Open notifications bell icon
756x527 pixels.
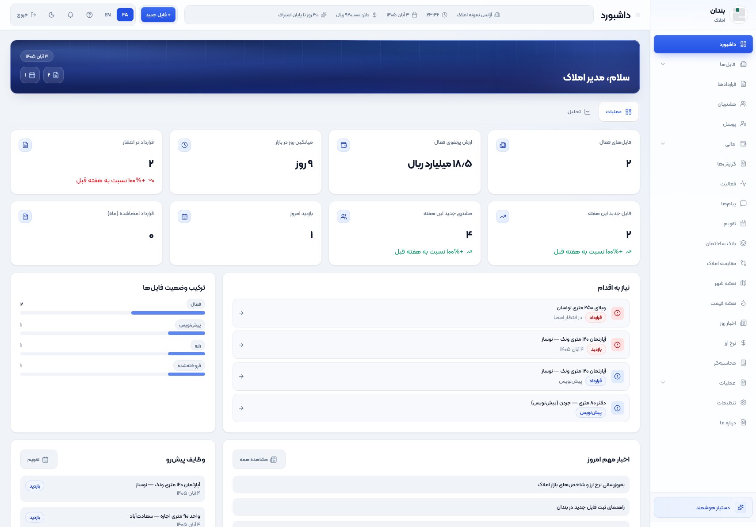click(70, 15)
